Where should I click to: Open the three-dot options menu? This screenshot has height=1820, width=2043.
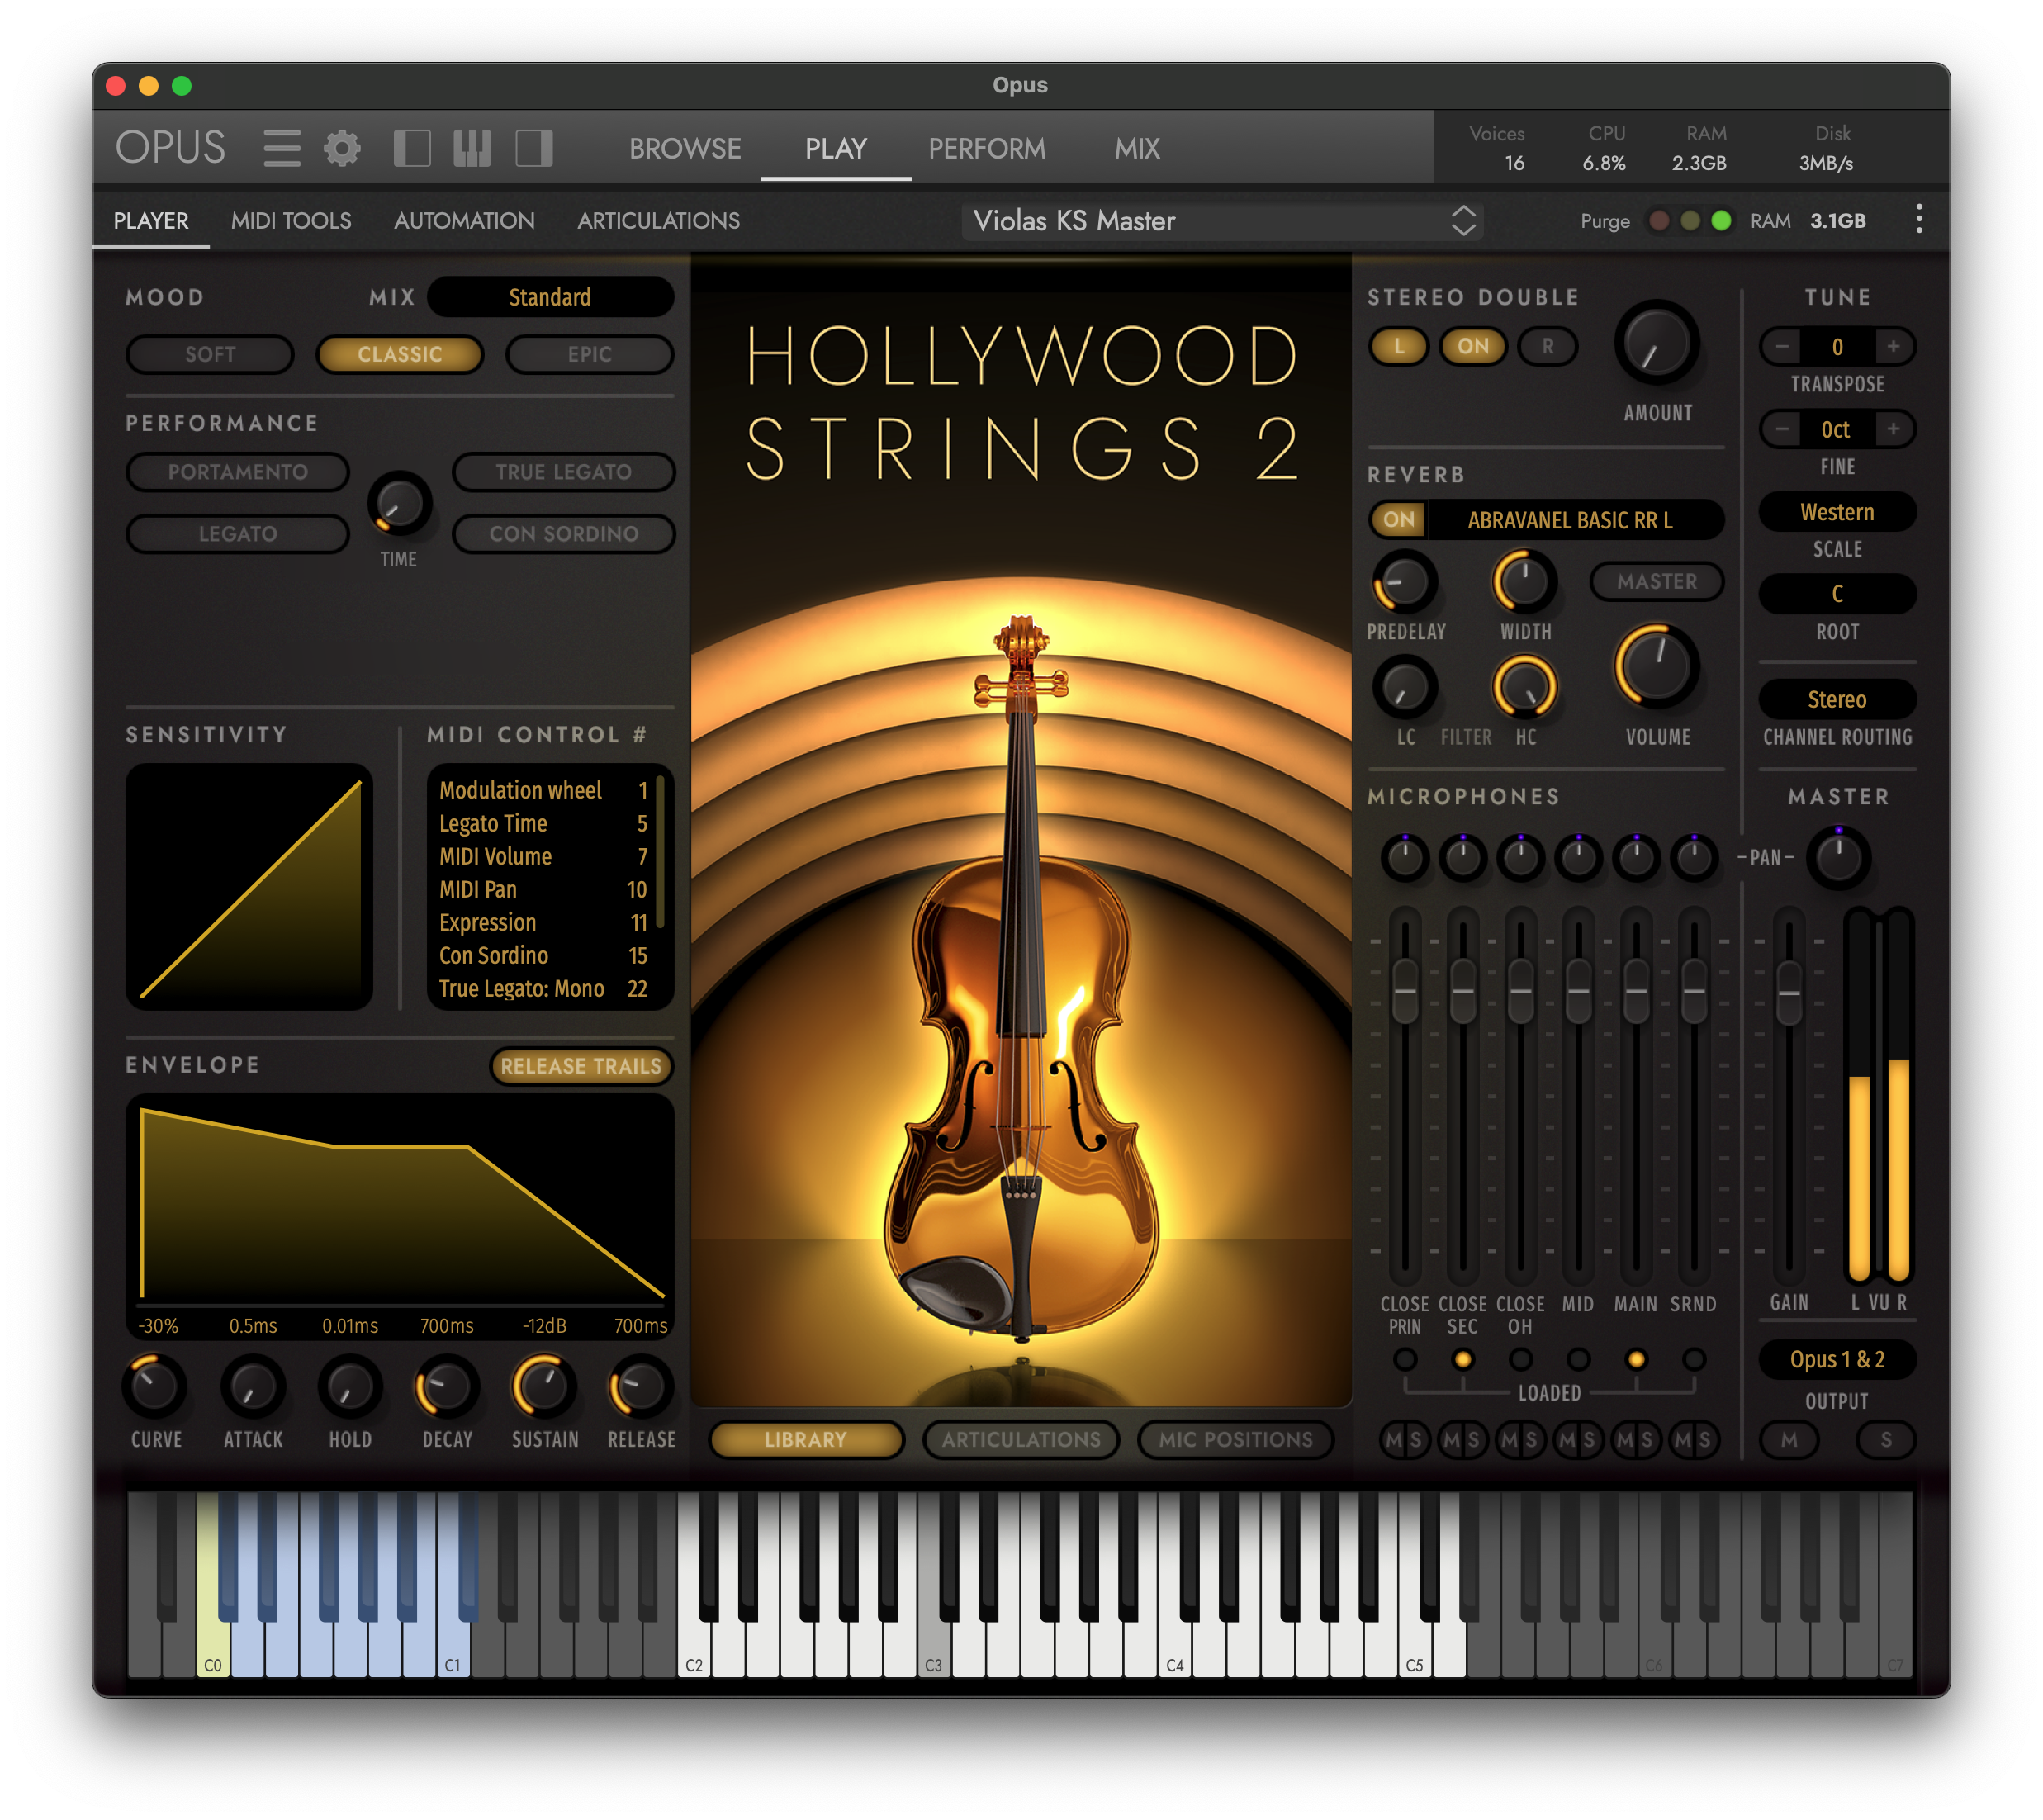(x=1918, y=220)
